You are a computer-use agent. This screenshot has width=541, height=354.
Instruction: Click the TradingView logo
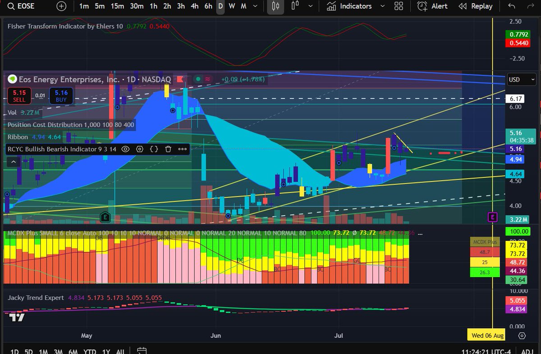[x=17, y=317]
